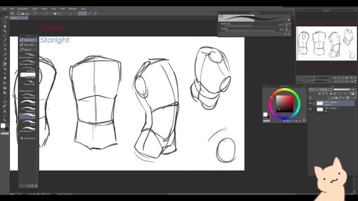This screenshot has width=358, height=201.
Task: Select the Gradient tool
Action: click(5, 92)
